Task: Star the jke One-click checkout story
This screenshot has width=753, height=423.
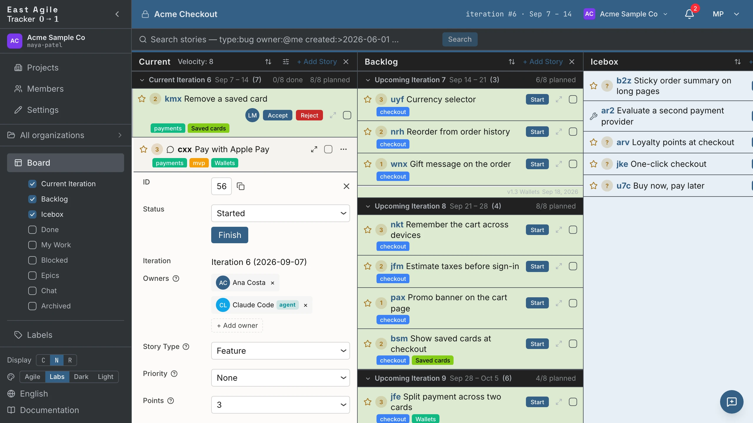Action: 594,164
